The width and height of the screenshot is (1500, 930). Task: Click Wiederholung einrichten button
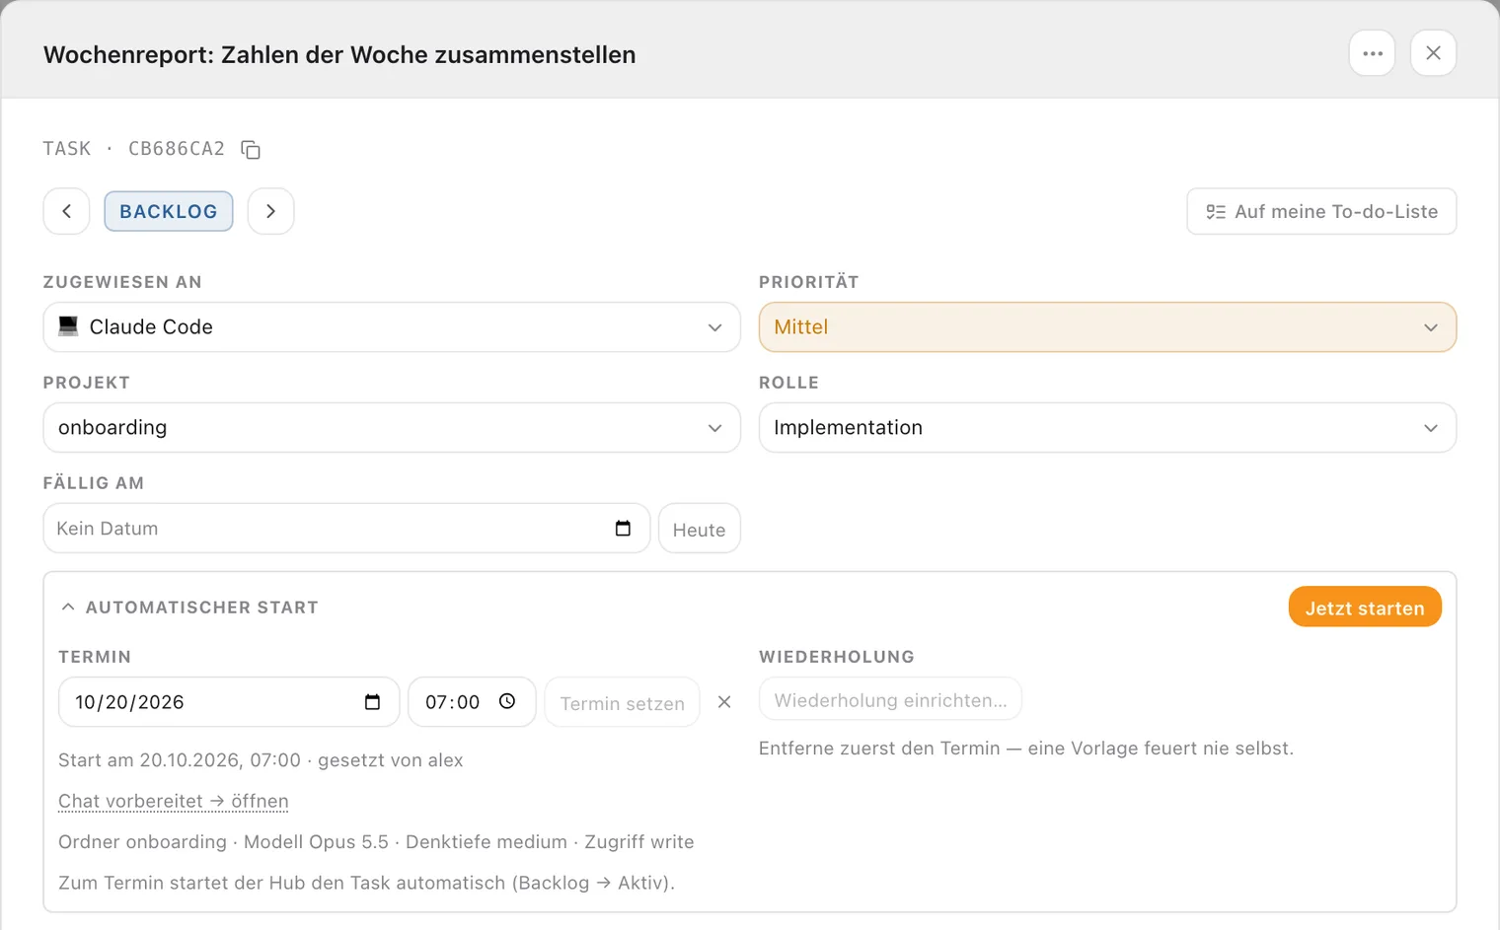coord(890,700)
